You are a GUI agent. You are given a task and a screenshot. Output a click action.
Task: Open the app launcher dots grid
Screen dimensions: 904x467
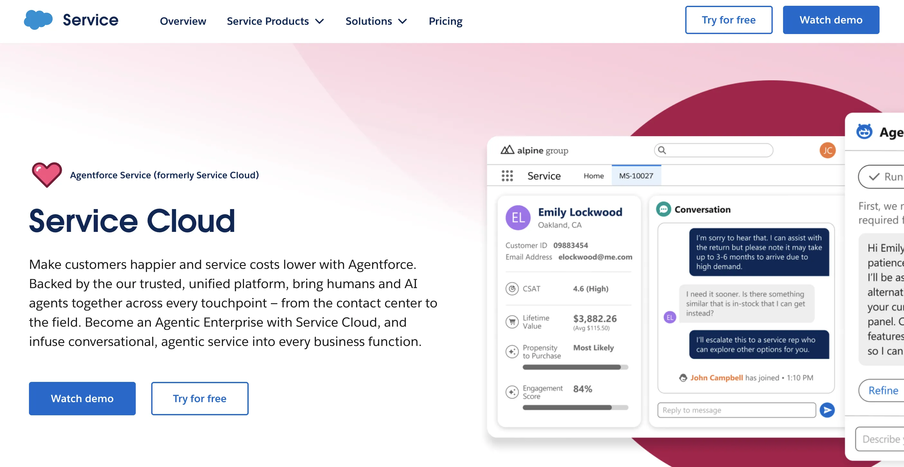507,175
